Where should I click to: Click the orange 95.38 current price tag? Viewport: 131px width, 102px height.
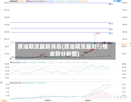coord(126,45)
